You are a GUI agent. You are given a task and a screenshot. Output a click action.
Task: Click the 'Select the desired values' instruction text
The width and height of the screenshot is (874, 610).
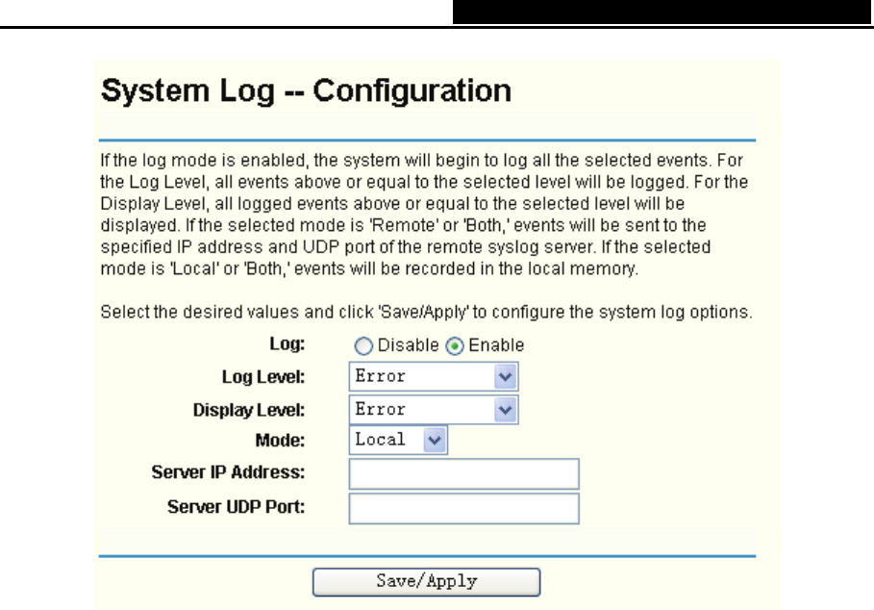426,312
